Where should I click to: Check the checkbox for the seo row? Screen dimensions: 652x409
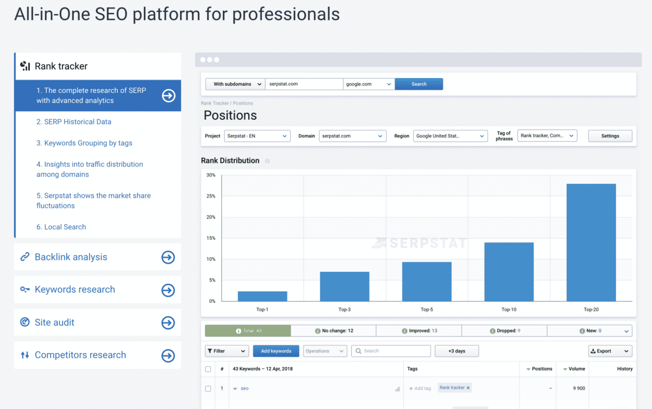[208, 388]
